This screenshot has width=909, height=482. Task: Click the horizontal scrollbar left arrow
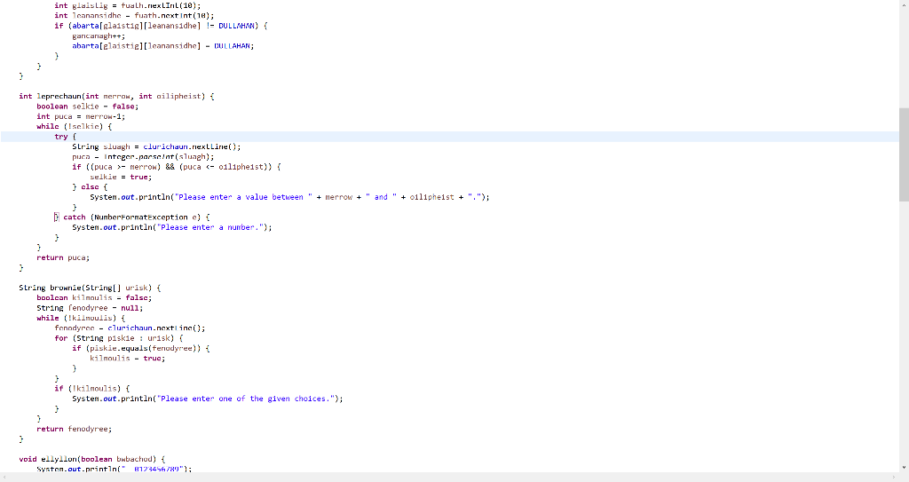4,477
